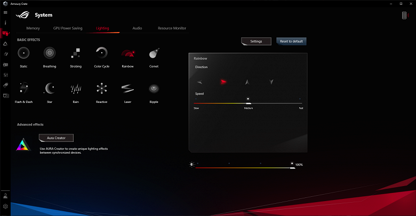The image size is (416, 216).
Task: Open the Home info sidebar icon
Action: pyautogui.click(x=5, y=23)
